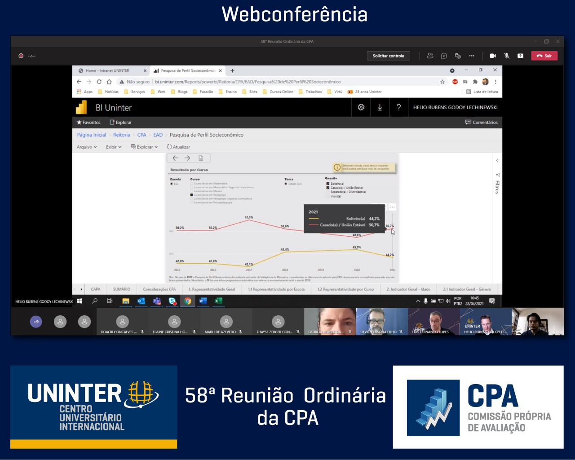Toggle the camera in the meeting toolbar

(x=493, y=56)
